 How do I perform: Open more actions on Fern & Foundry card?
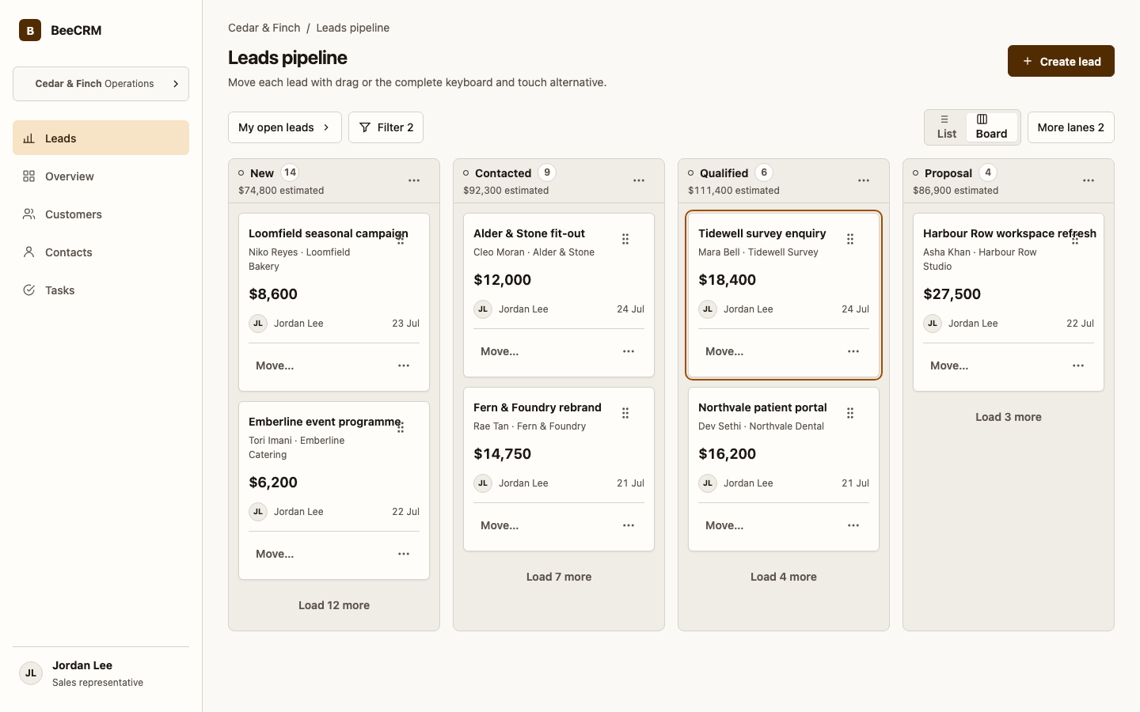point(629,525)
